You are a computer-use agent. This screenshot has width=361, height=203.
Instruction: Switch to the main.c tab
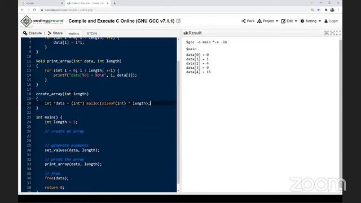tap(74, 33)
